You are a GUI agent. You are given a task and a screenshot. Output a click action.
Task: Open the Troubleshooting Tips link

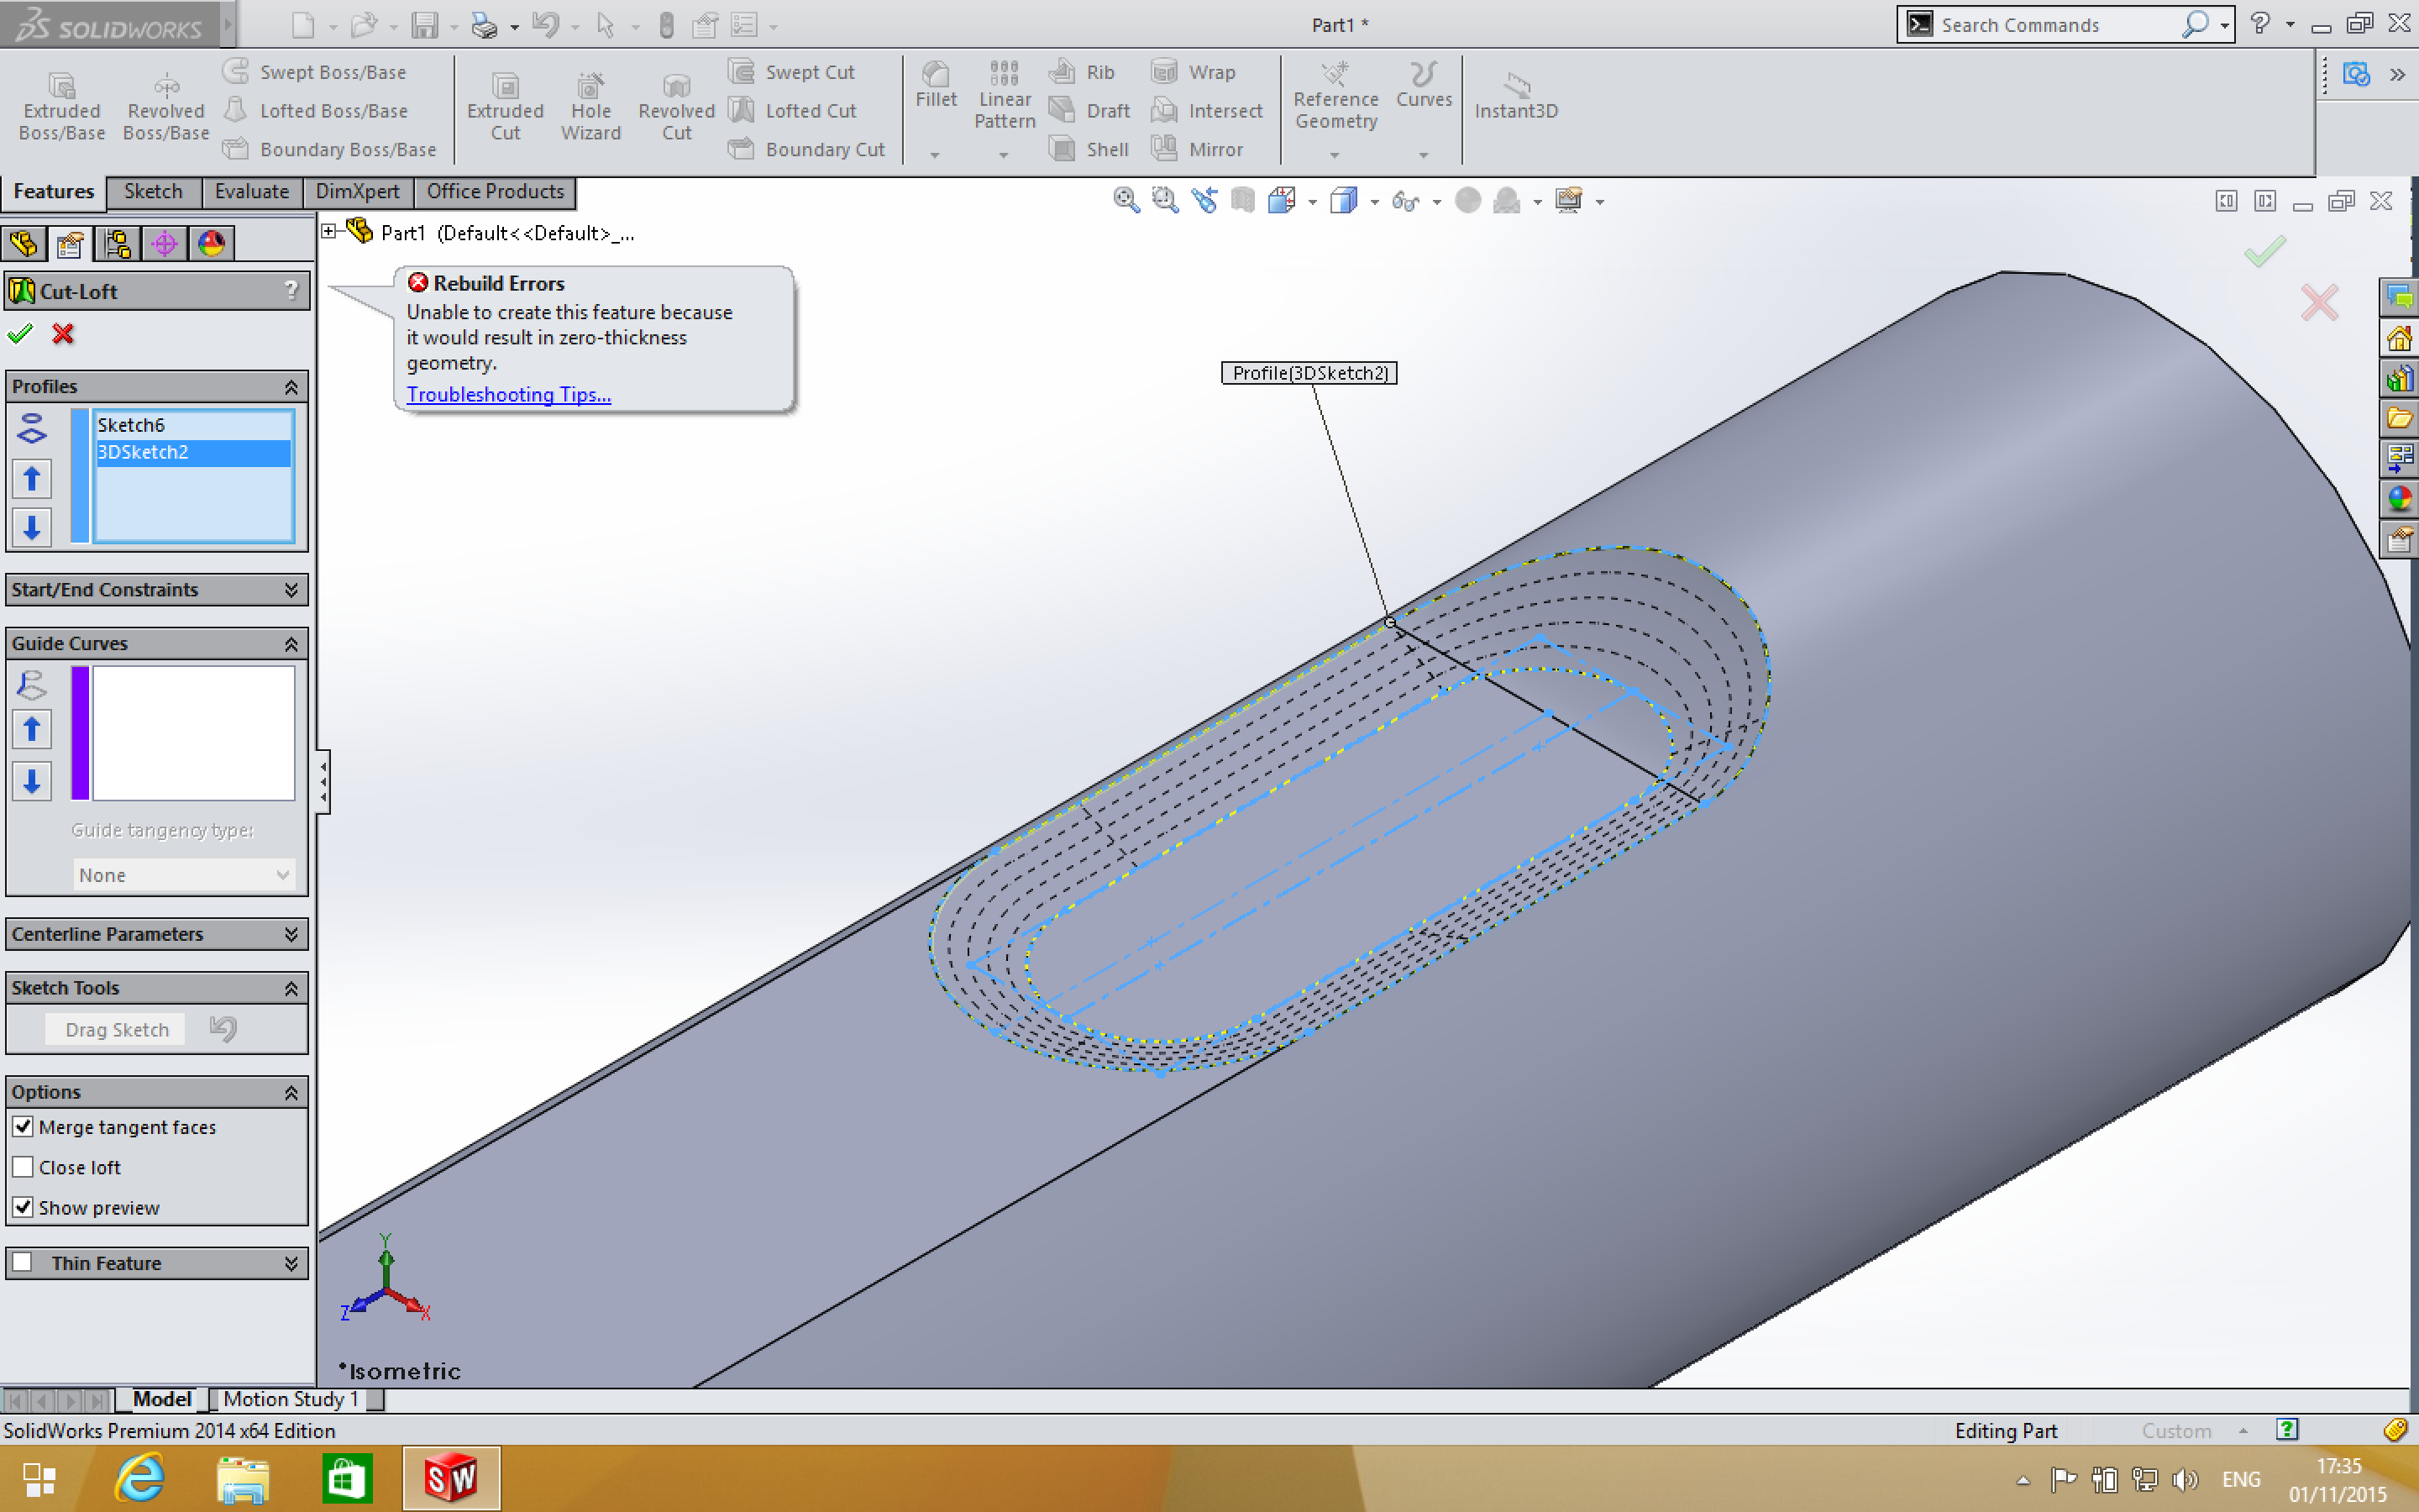[508, 394]
